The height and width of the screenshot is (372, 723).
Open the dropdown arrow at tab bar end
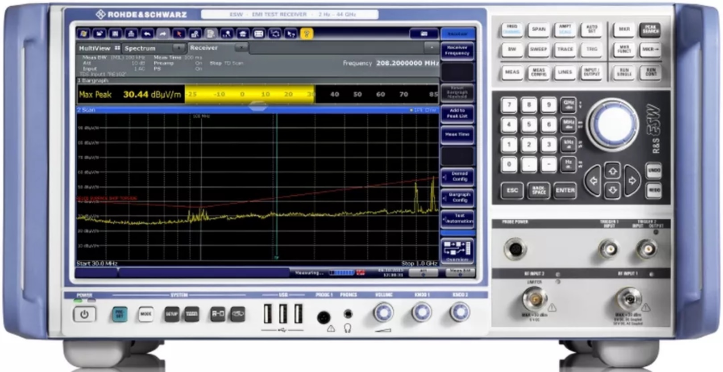click(432, 47)
